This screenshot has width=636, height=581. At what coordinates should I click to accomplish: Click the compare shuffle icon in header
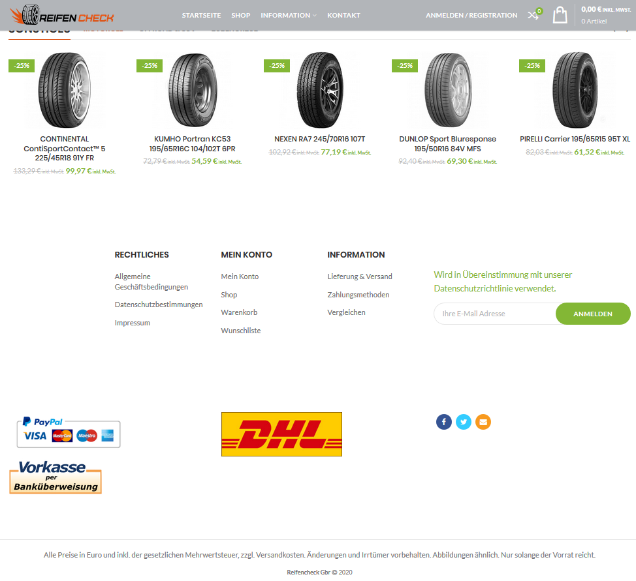pyautogui.click(x=533, y=16)
